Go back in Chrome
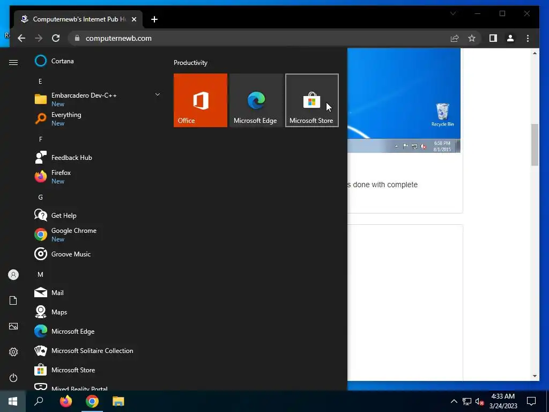This screenshot has height=412, width=549. pos(21,38)
